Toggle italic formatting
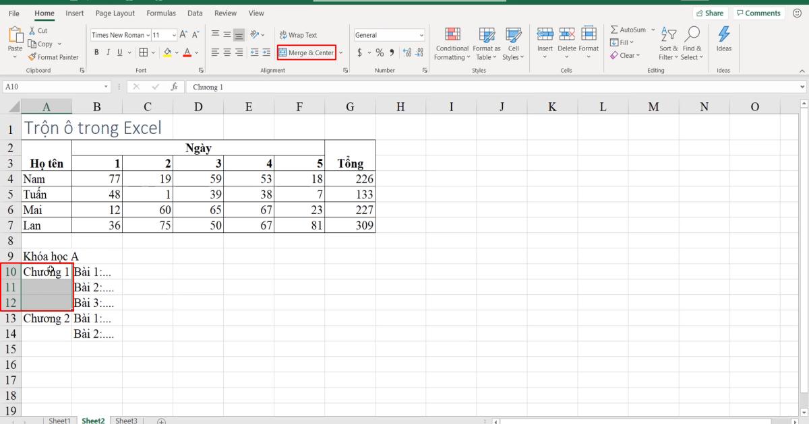The image size is (809, 424). point(107,52)
